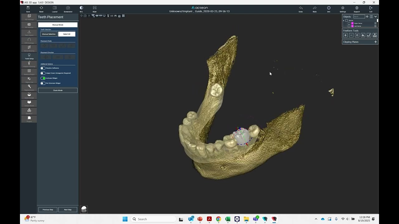The height and width of the screenshot is (224, 399).
Task: Enable Resolve Collisions toggle
Action: (x=43, y=68)
